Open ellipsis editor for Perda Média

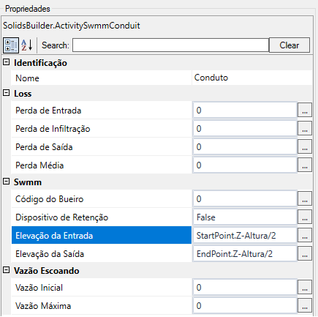[305, 165]
